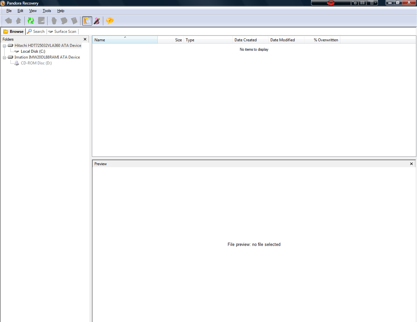Image resolution: width=417 pixels, height=322 pixels.
Task: Collapse the Hitachi HDT725032VLA360 device node
Action: pyautogui.click(x=5, y=46)
